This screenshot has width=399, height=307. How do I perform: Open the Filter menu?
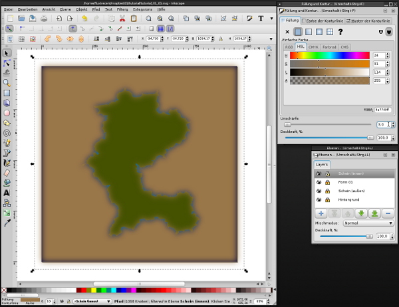click(x=123, y=10)
